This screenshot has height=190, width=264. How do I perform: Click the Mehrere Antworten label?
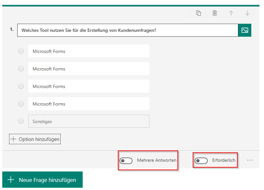157,160
